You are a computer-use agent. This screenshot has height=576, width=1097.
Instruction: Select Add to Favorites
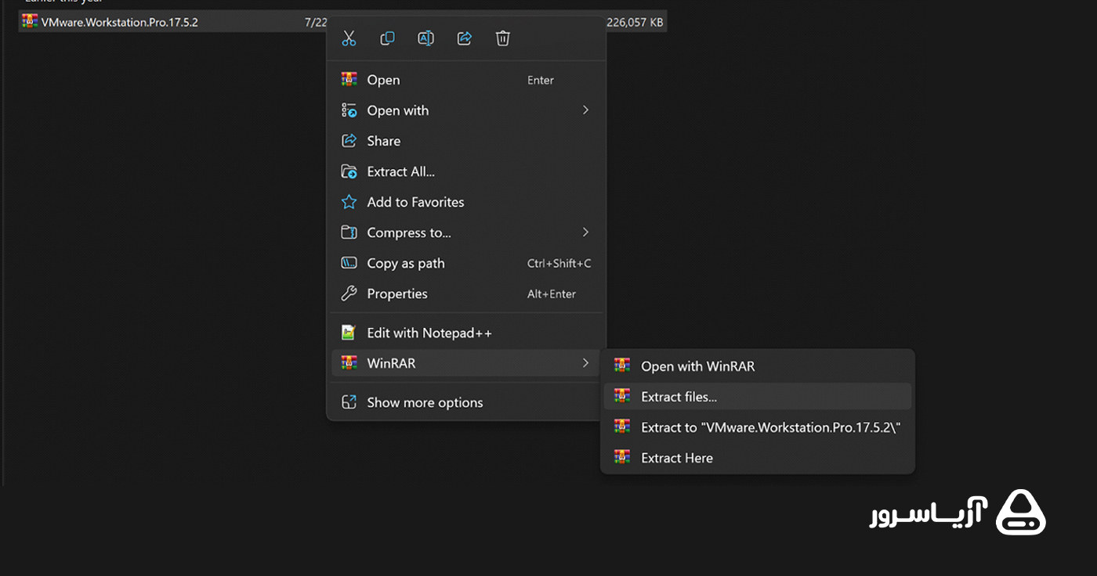coord(468,202)
